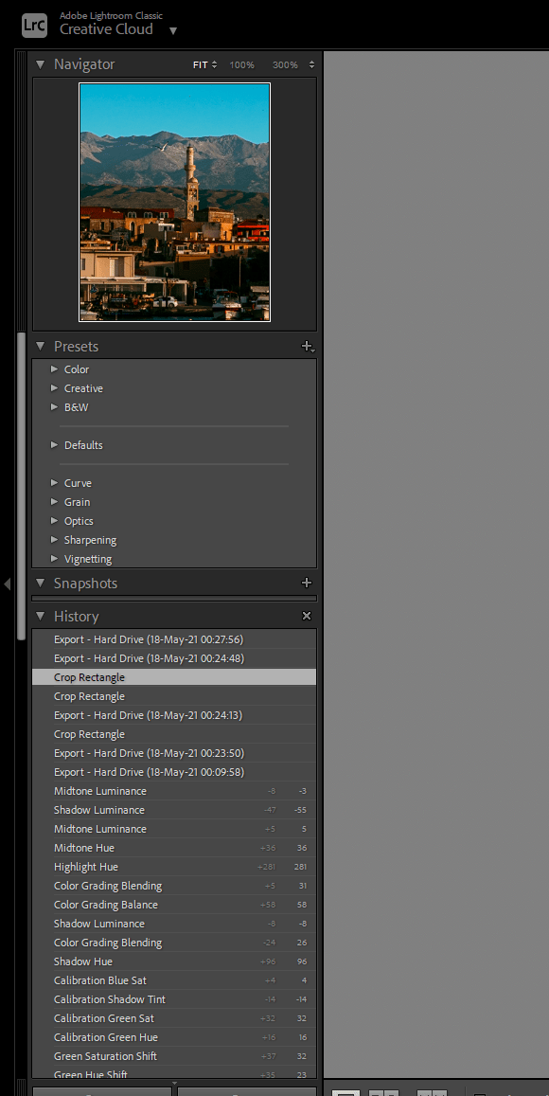Expand the Vignetting presets group
Image resolution: width=549 pixels, height=1096 pixels.
click(55, 559)
